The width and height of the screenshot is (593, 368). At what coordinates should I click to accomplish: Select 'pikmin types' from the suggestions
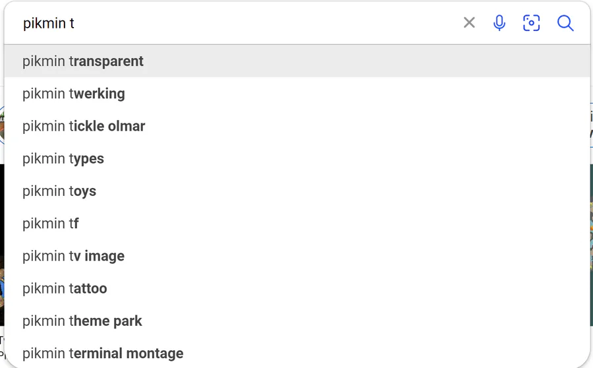pyautogui.click(x=63, y=159)
